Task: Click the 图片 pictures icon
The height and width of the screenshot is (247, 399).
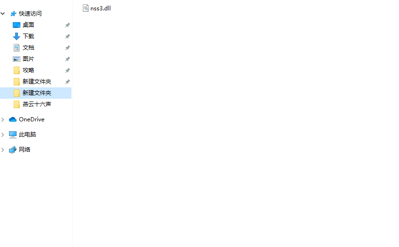Action: (17, 59)
